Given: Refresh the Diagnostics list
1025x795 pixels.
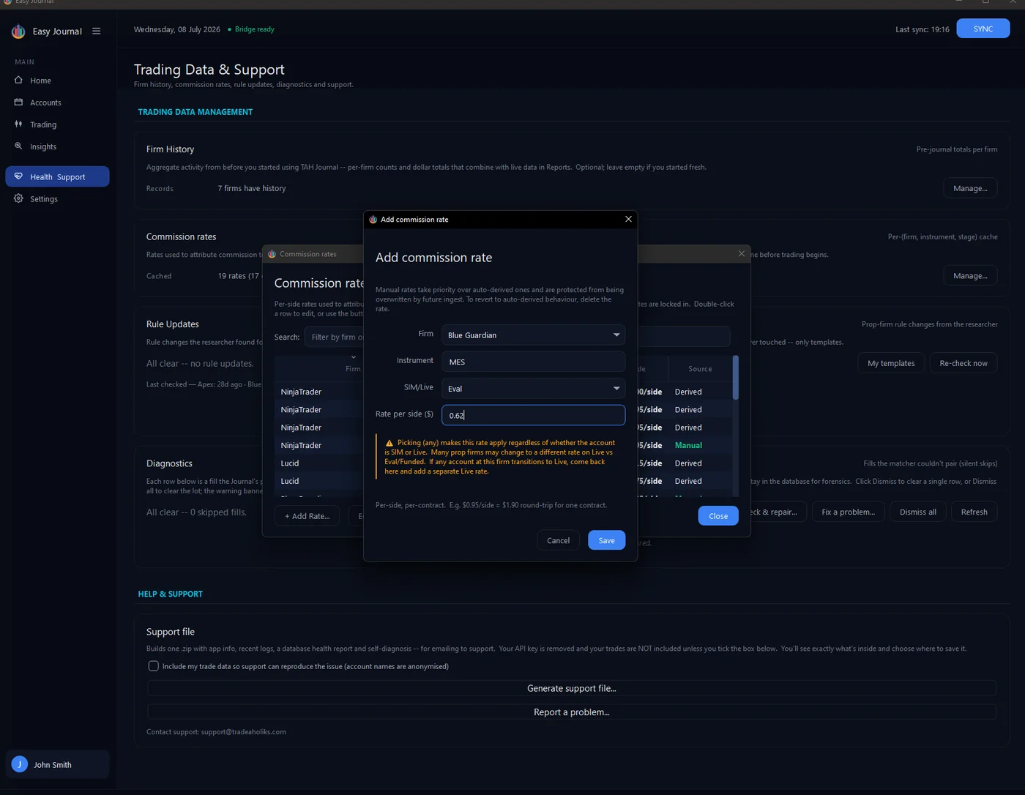Looking at the screenshot, I should pos(974,512).
